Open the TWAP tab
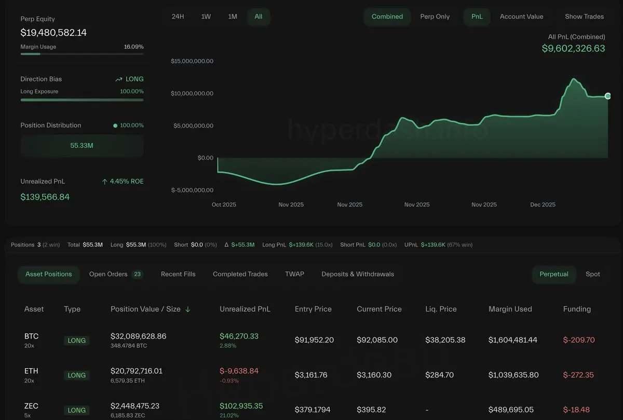Viewport: 623px width, 420px height. point(294,274)
